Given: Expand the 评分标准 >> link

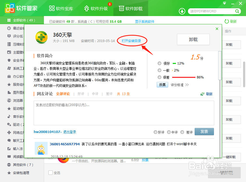Looking at the screenshot, I should 180,85.
